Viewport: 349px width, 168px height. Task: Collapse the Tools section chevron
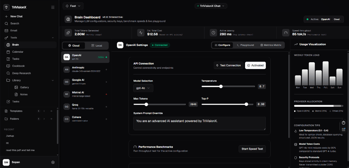coord(53,38)
